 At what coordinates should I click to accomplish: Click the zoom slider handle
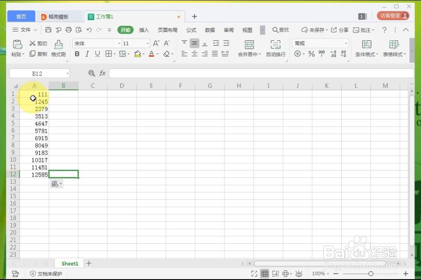(371, 273)
